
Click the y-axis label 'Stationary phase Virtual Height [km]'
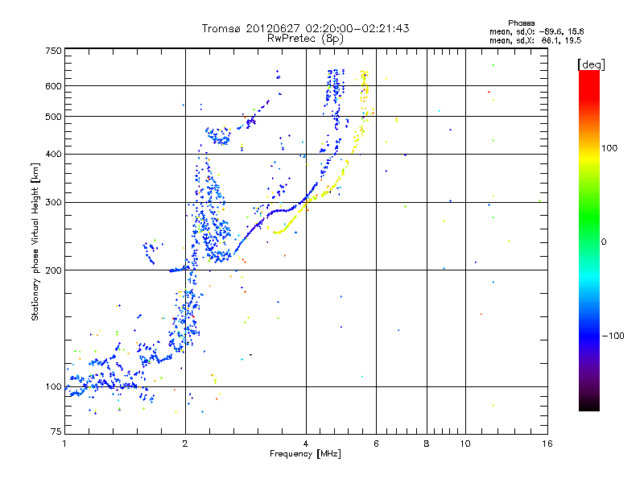(35, 242)
